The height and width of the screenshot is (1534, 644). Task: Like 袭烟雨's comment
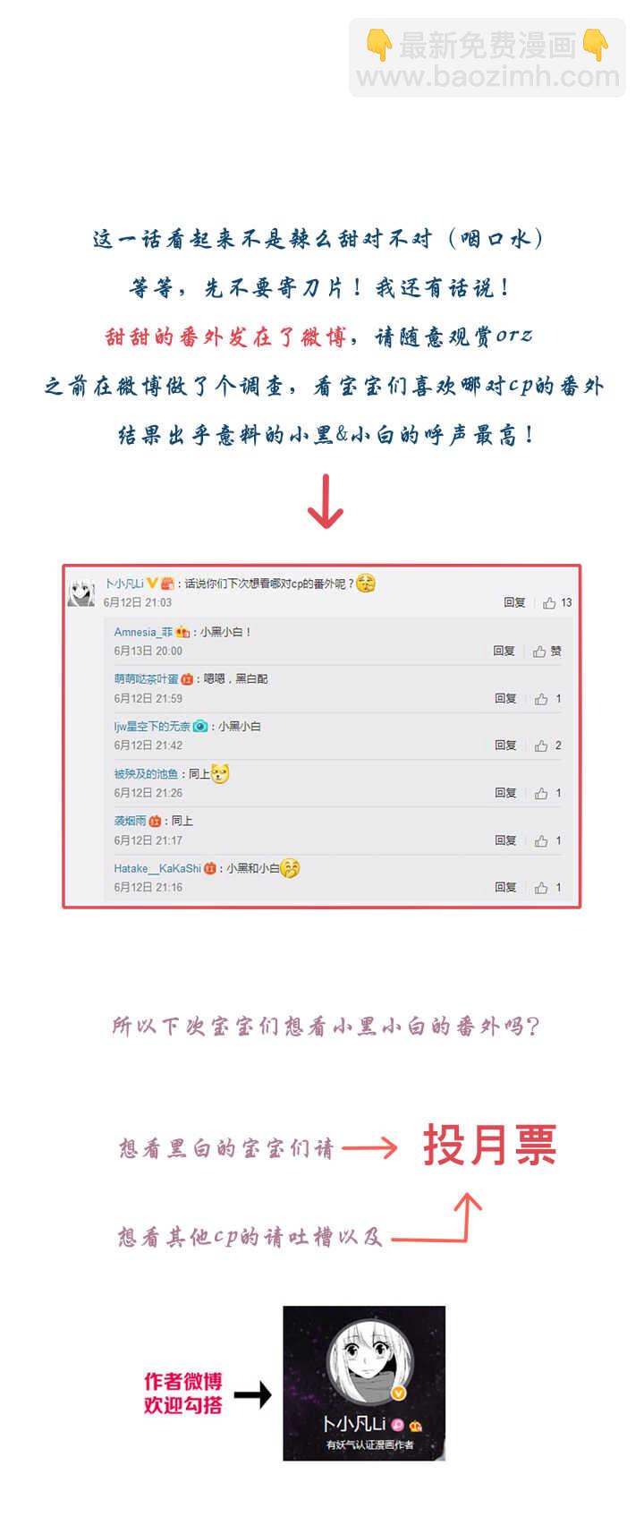pos(541,840)
